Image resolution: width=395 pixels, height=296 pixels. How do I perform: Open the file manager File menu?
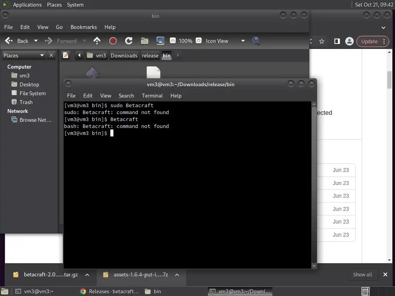pyautogui.click(x=8, y=27)
